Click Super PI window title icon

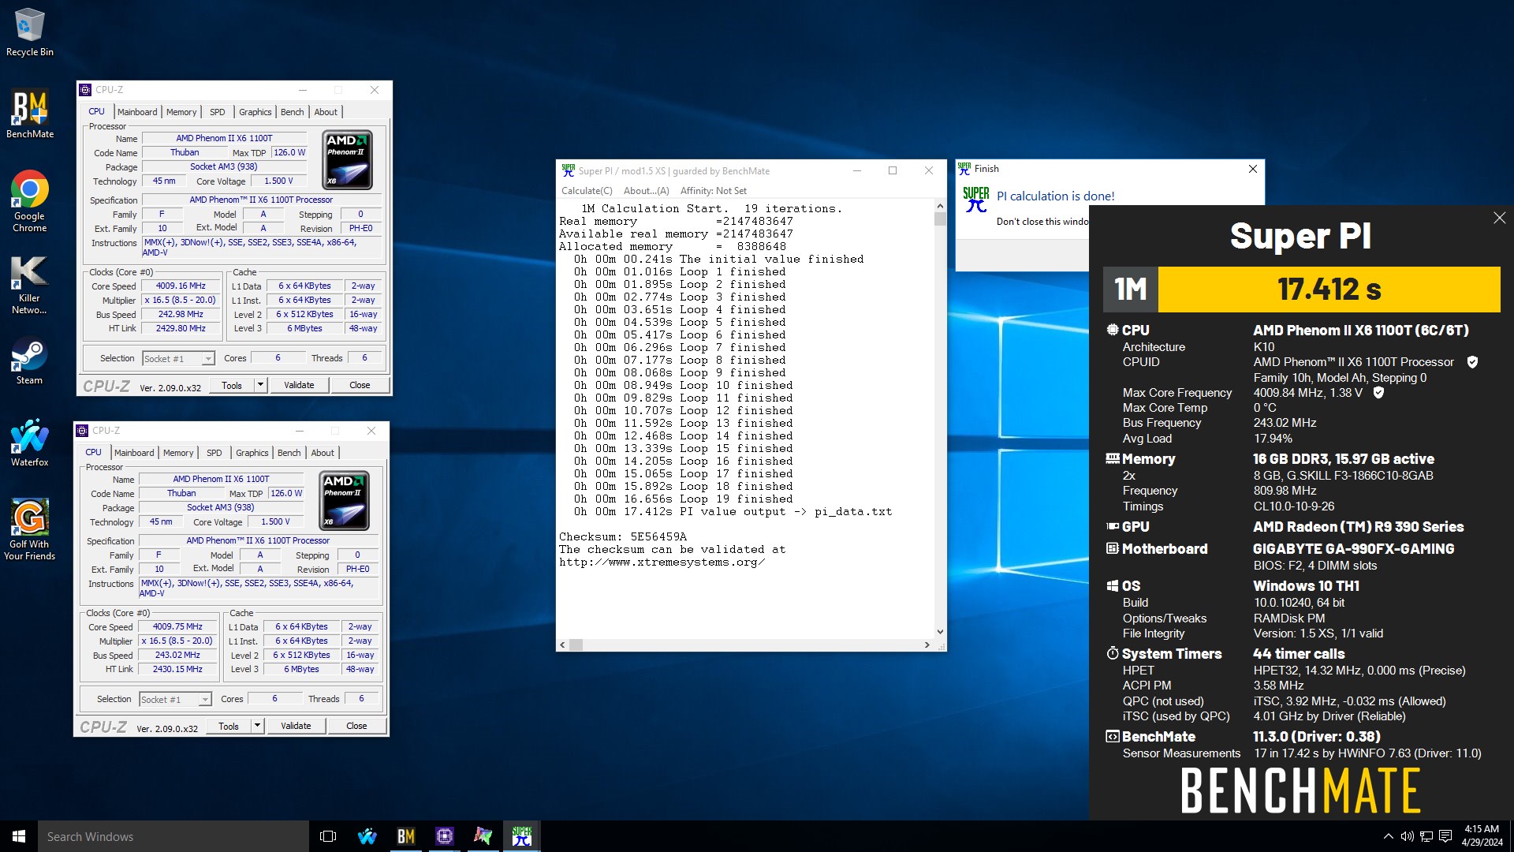coord(568,170)
